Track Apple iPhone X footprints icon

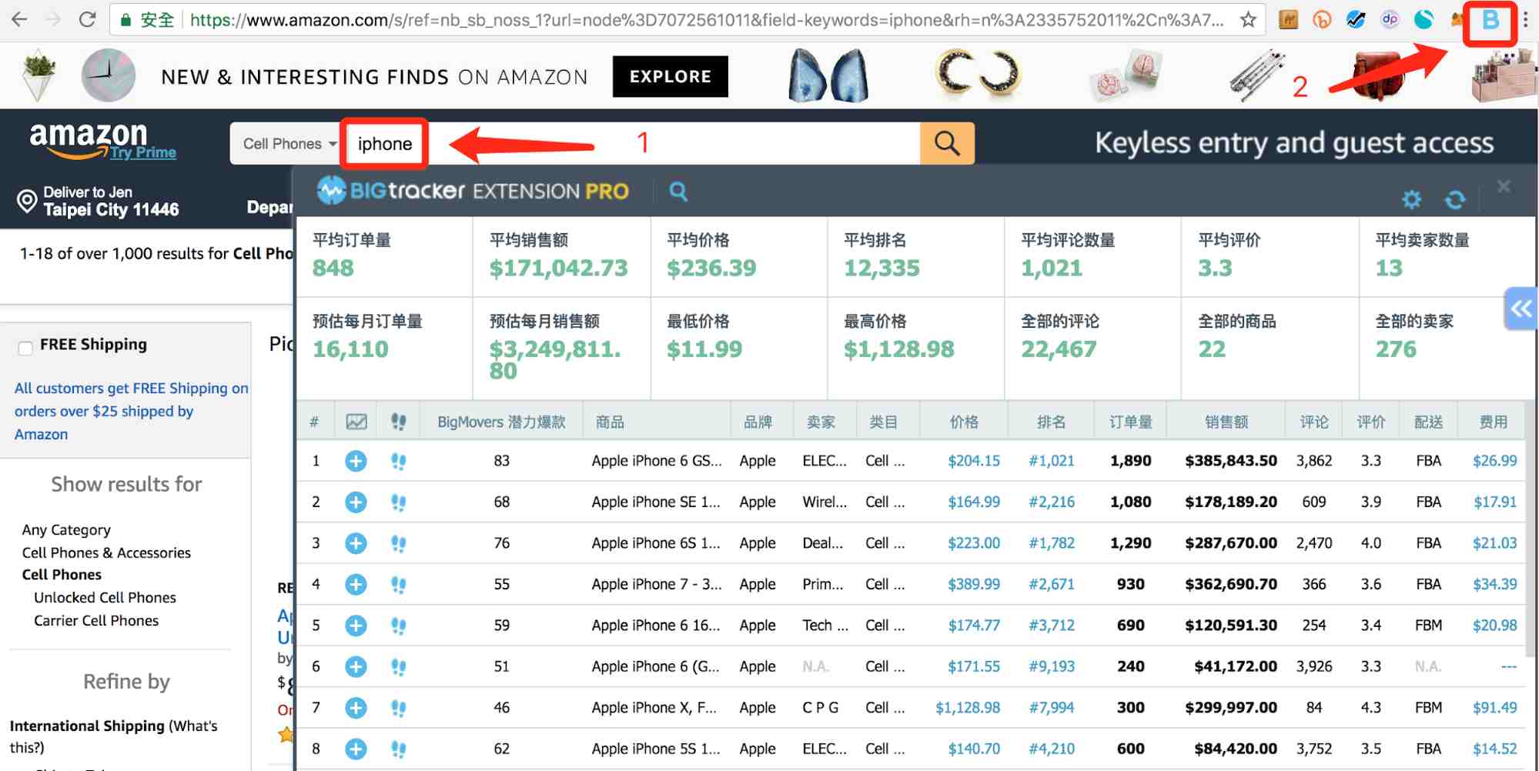(398, 708)
